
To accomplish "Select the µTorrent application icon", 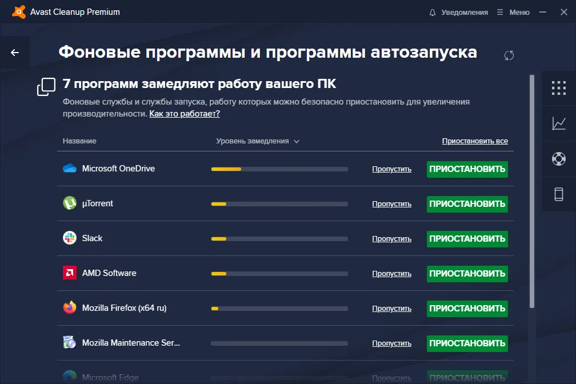I will 69,203.
